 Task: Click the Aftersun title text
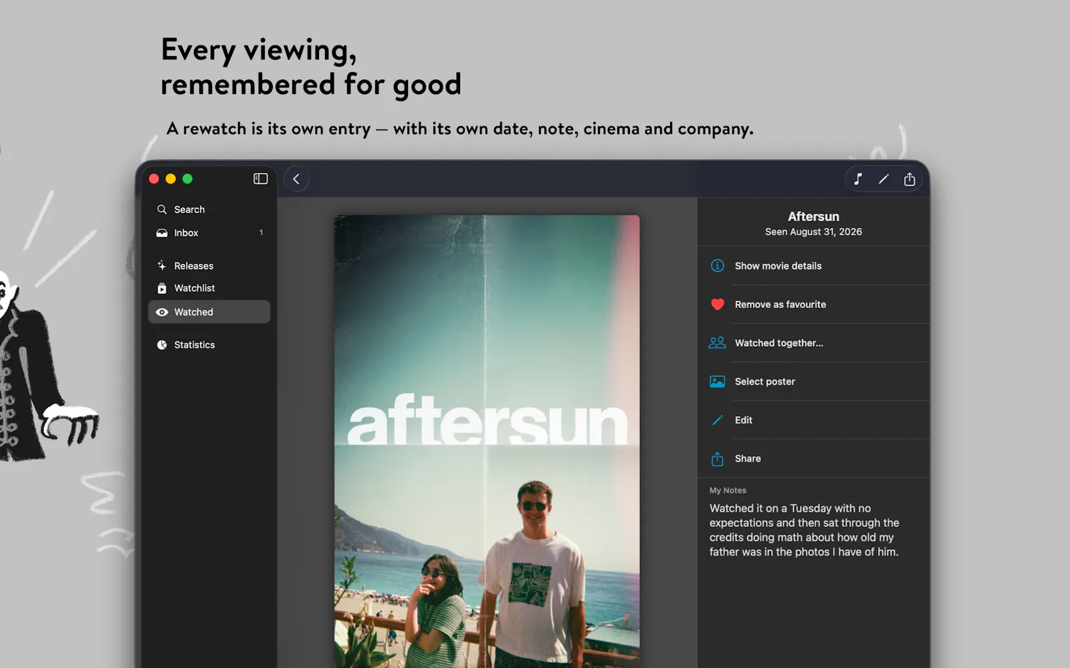coord(813,216)
